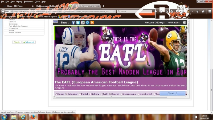Open the File menu
The height and width of the screenshot is (120, 213).
point(2,2)
